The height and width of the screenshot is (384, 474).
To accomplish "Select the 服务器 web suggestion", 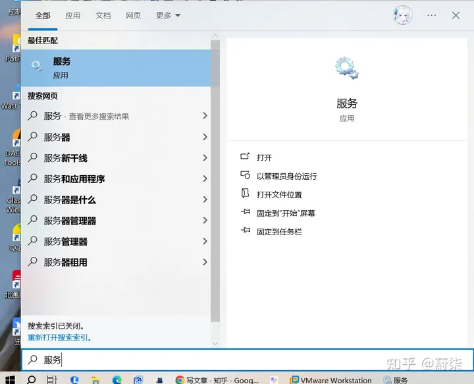I will pos(116,137).
